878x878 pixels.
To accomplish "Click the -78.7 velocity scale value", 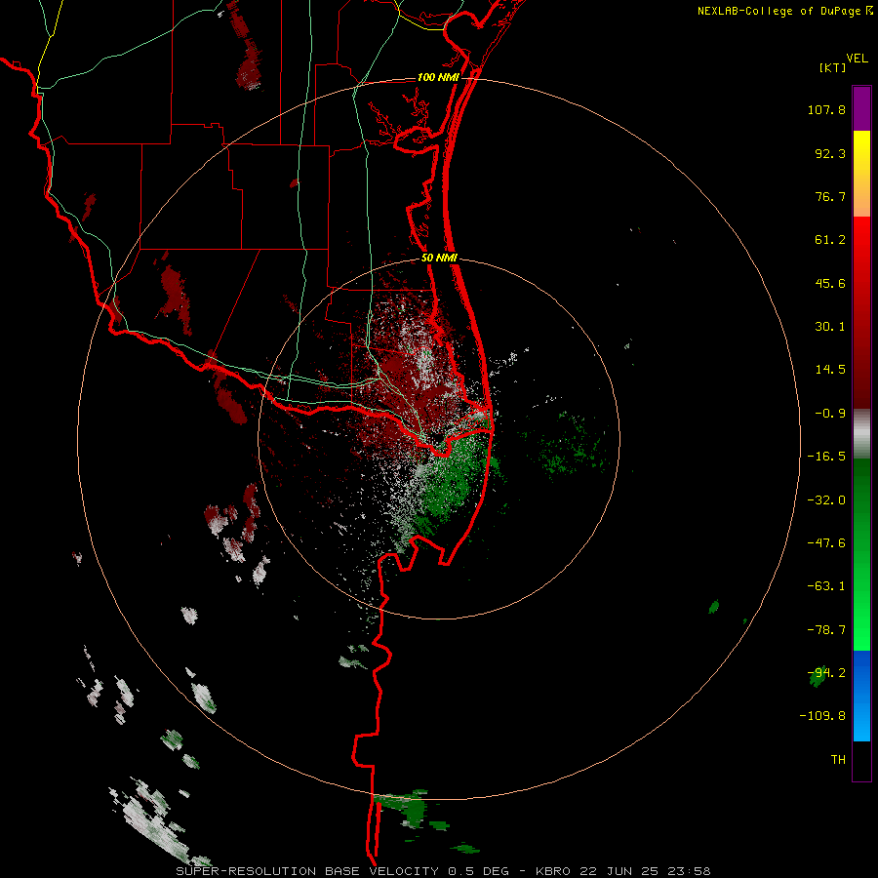I will (x=826, y=630).
